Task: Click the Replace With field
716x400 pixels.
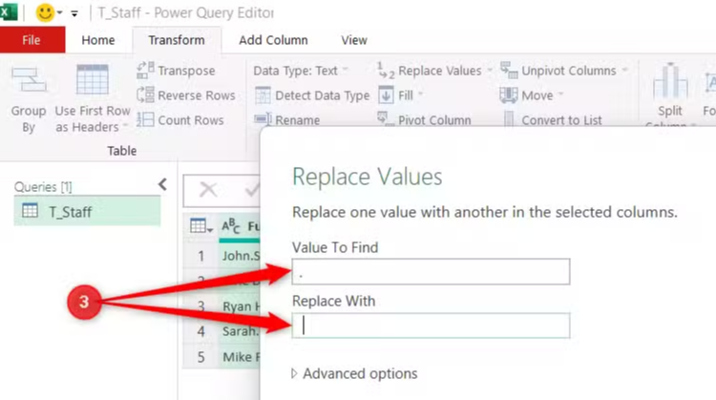Action: [431, 326]
